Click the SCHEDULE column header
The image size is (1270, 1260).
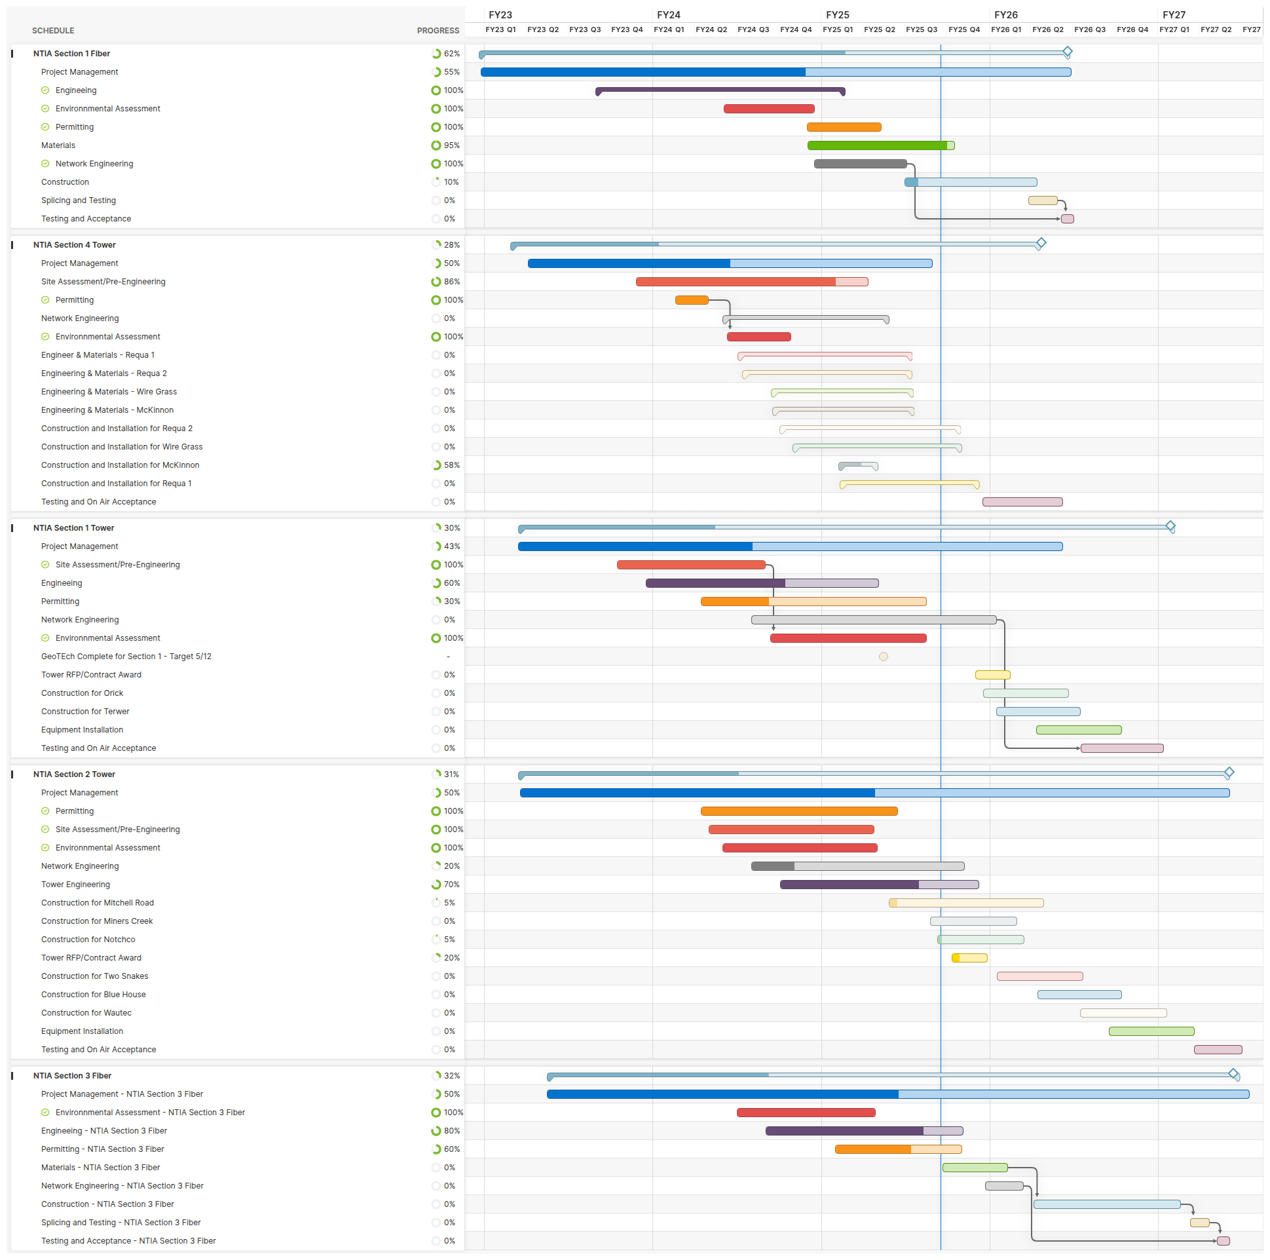[53, 31]
